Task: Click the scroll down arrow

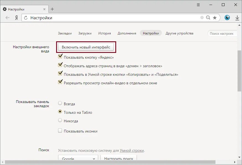Action: click(240, 157)
